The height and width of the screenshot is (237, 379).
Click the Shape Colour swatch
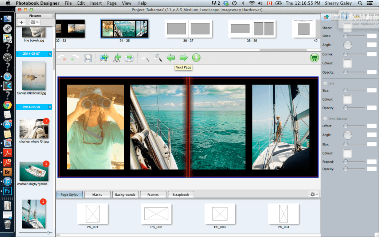click(347, 64)
